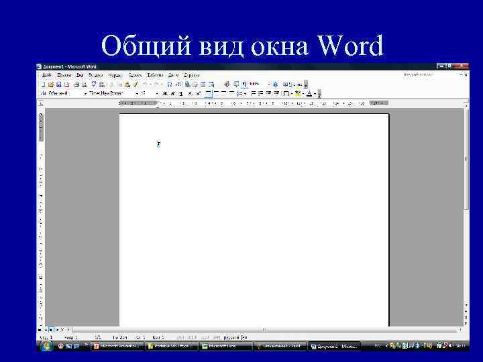The image size is (483, 362).
Task: Open the Вставка menu
Action: tap(95, 75)
